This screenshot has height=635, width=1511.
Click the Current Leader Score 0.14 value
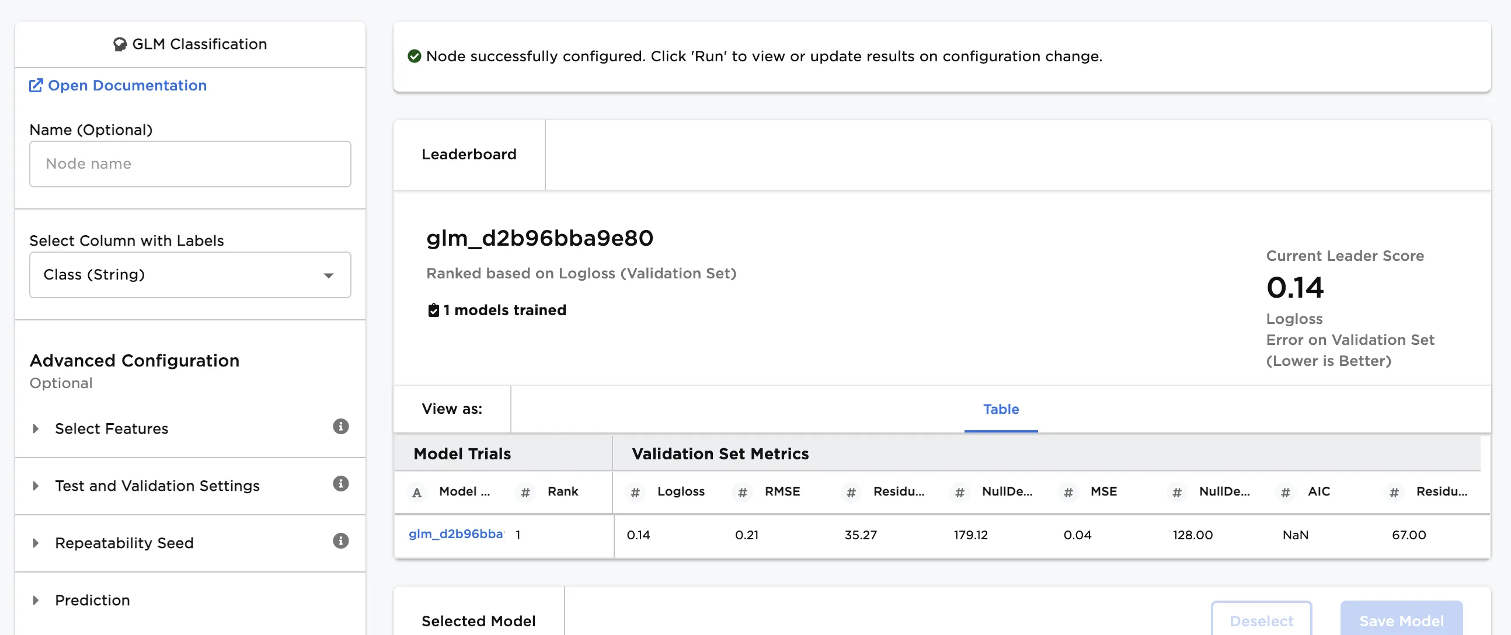tap(1294, 287)
